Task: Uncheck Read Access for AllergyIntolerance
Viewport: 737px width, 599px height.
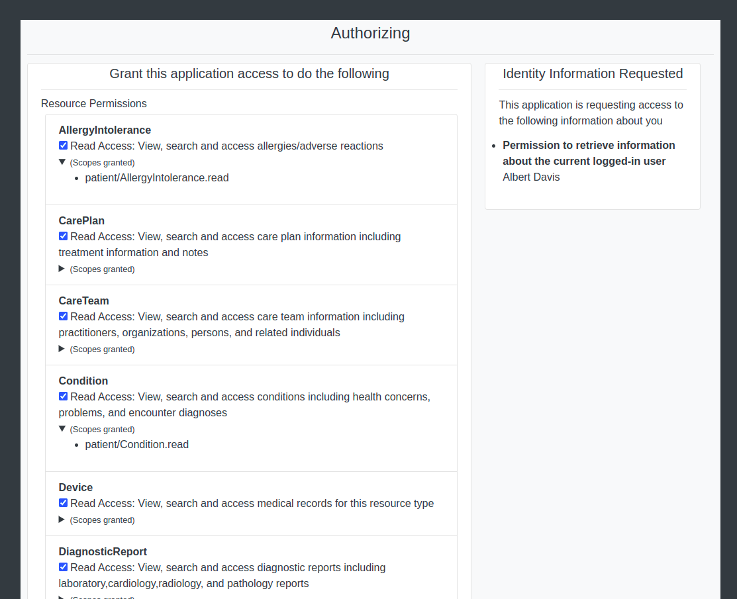Action: [x=63, y=145]
